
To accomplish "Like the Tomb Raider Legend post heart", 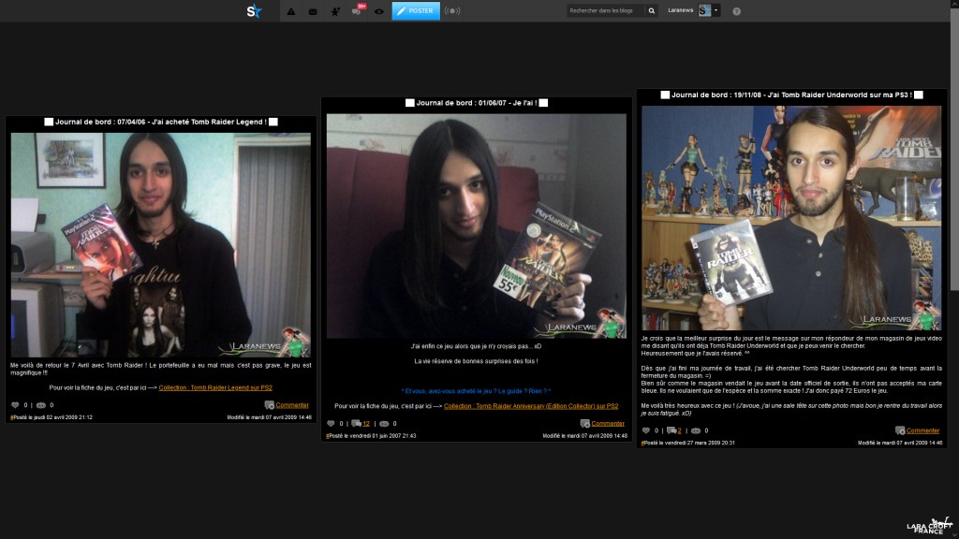I will [x=15, y=405].
